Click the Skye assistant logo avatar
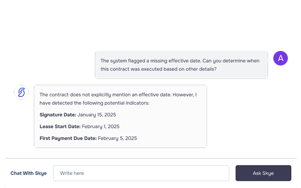 click(x=21, y=92)
